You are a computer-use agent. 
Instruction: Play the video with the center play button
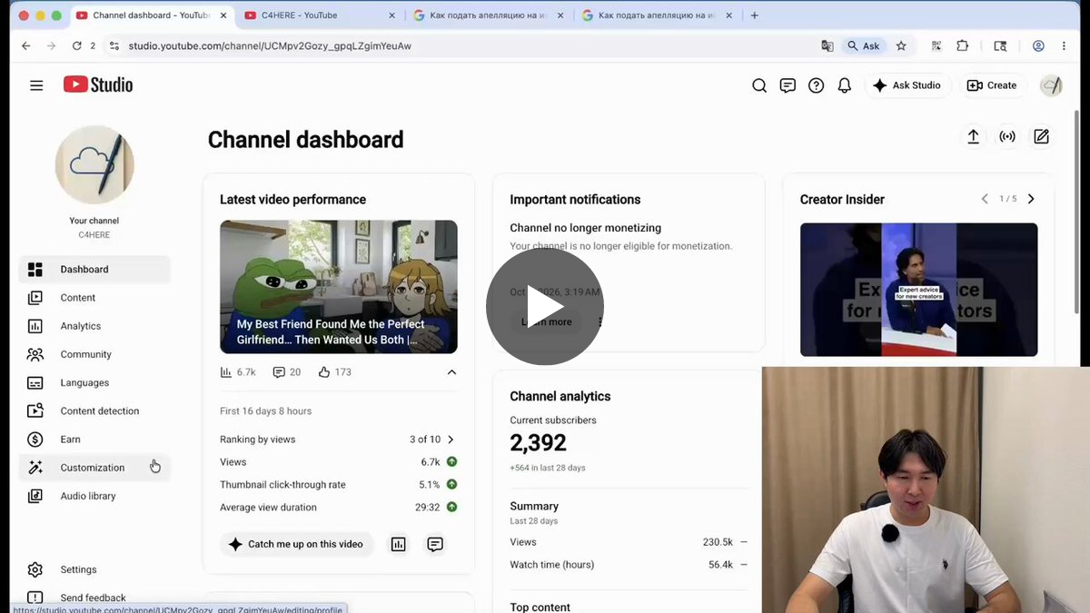[x=545, y=307]
